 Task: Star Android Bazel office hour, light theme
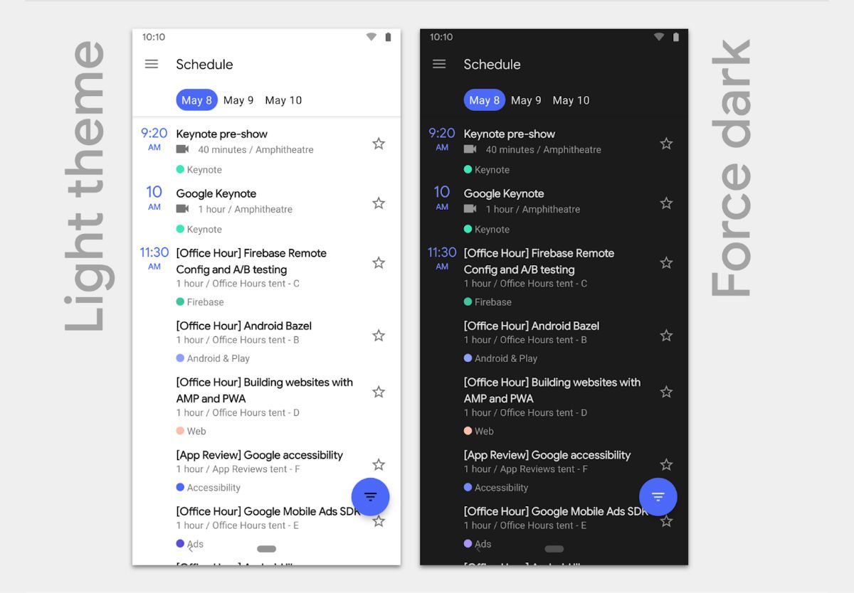coord(379,336)
